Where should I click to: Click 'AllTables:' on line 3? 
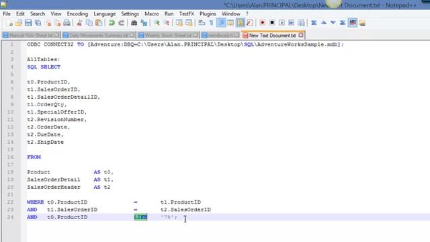tap(43, 60)
